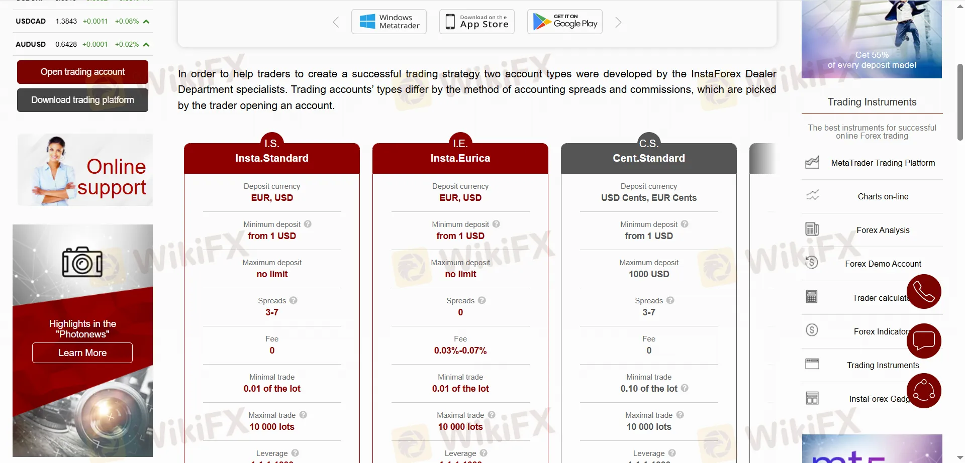The width and height of the screenshot is (965, 463).
Task: Show Spreads help icon in Insta.Standard
Action: (x=294, y=300)
